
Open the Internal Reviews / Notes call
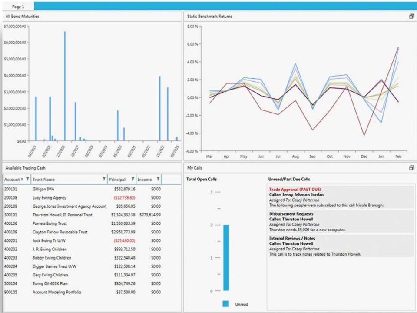(341, 246)
